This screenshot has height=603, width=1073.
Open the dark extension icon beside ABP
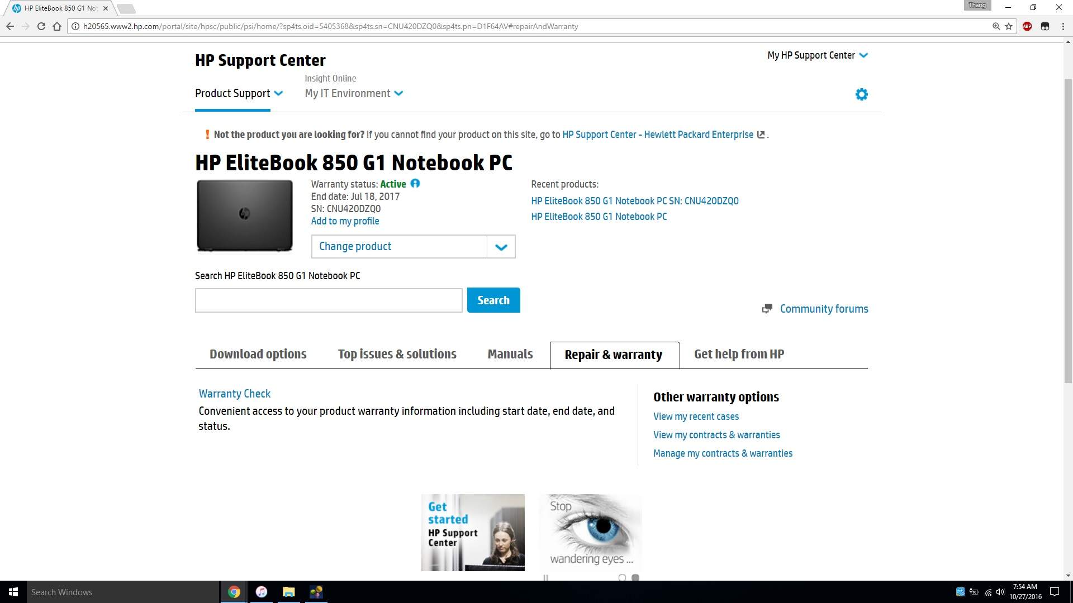click(x=1045, y=26)
